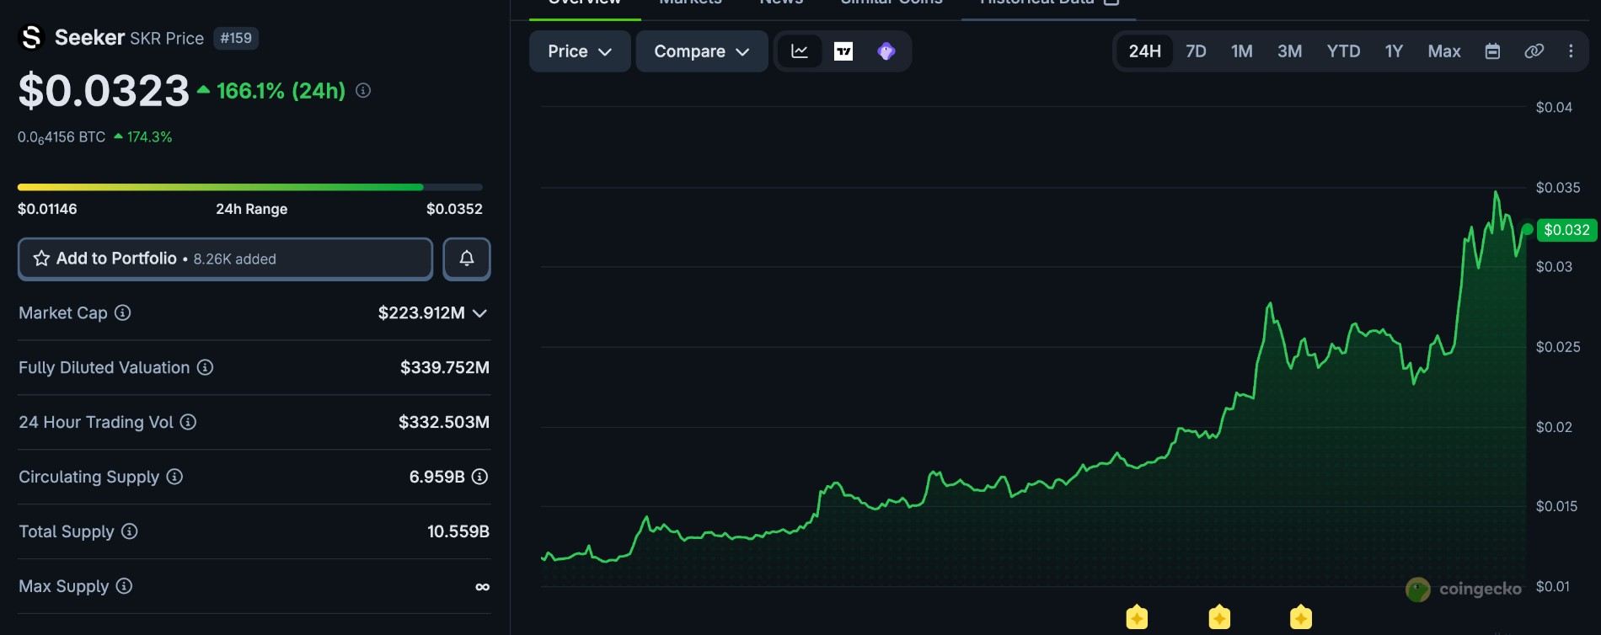Click the current price dot on chart line
This screenshot has width=1601, height=635.
1527,229
